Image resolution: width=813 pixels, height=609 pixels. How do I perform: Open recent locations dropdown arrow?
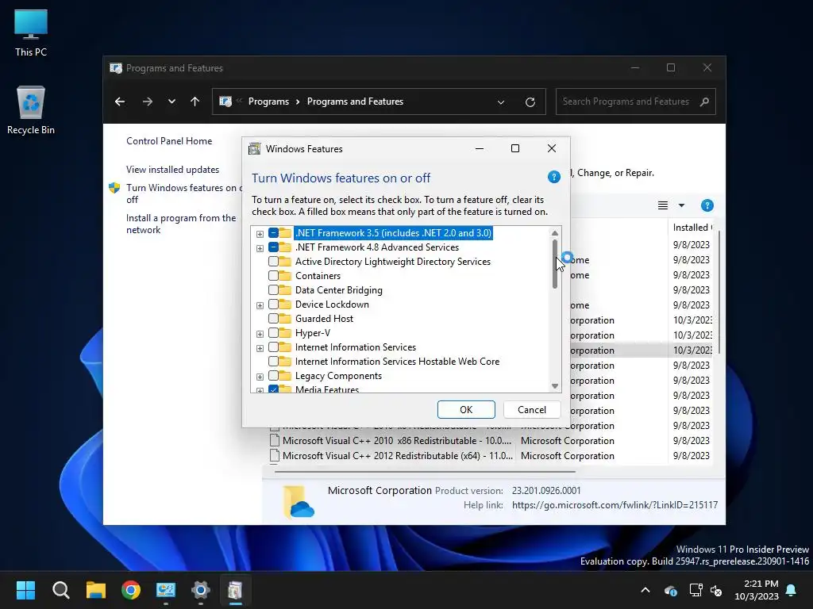coord(171,101)
